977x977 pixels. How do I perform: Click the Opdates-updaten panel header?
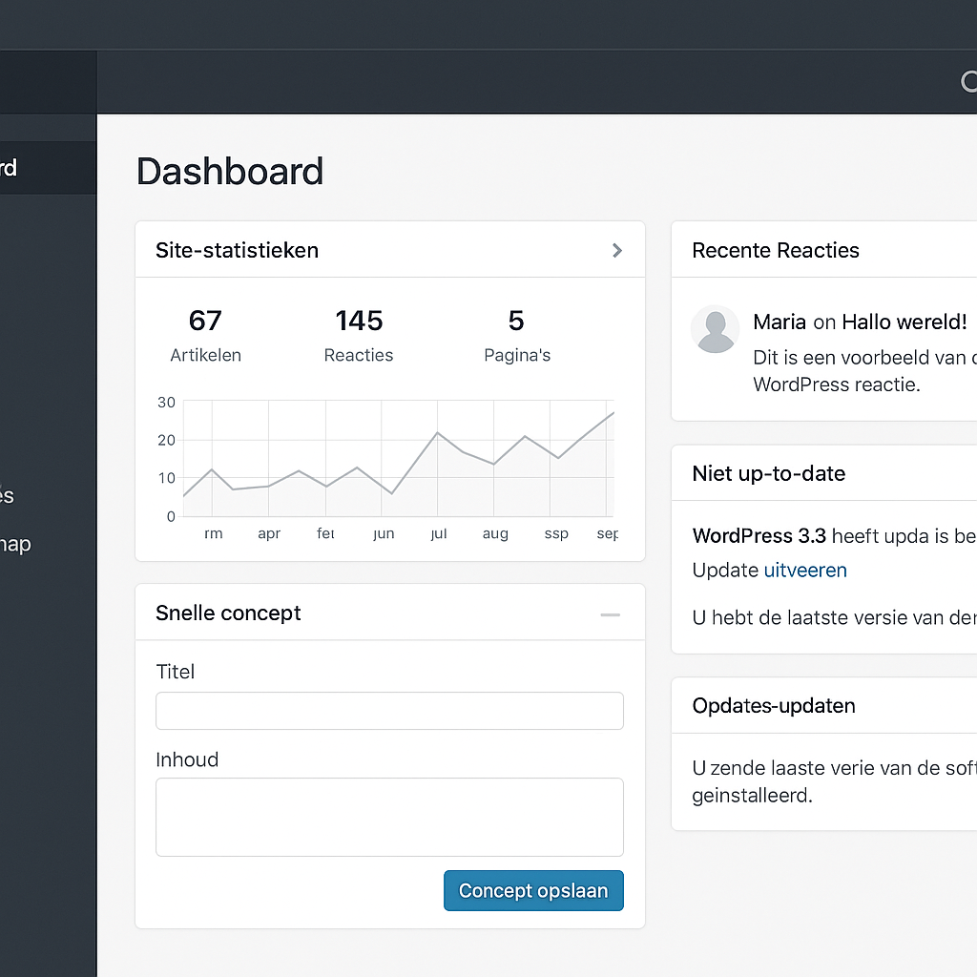coord(774,706)
